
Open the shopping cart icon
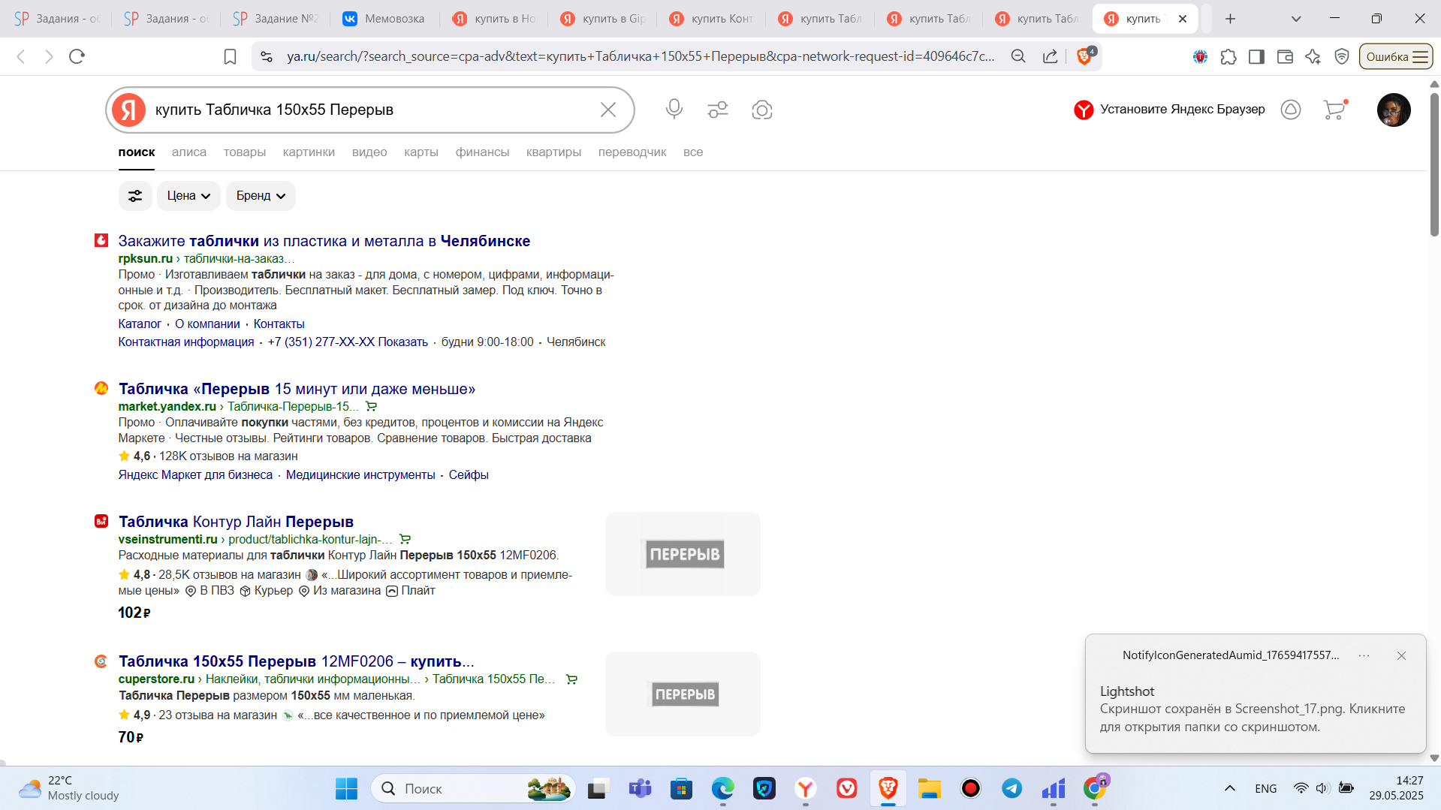tap(1335, 110)
